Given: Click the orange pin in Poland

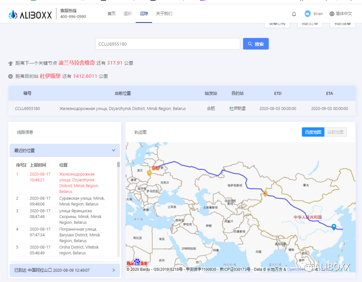Looking at the screenshot, I should pos(149,173).
